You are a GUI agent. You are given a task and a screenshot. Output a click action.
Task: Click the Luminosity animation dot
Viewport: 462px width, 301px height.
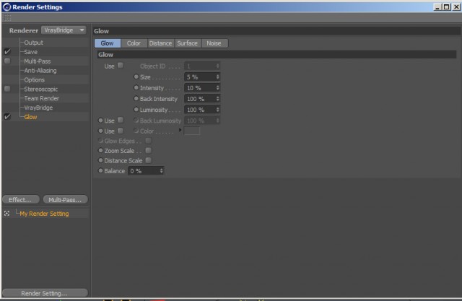136,109
